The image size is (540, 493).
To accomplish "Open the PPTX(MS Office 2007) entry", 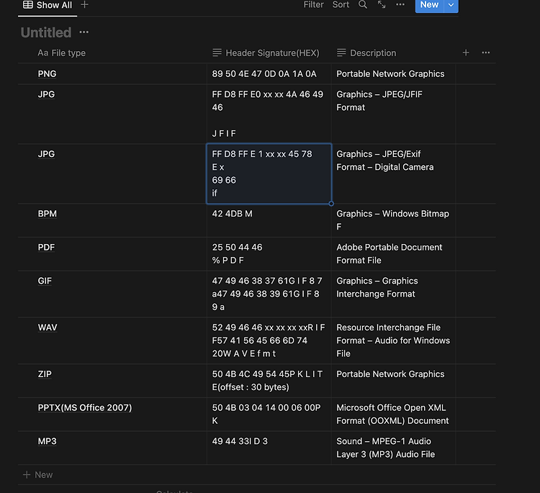I will click(x=85, y=407).
